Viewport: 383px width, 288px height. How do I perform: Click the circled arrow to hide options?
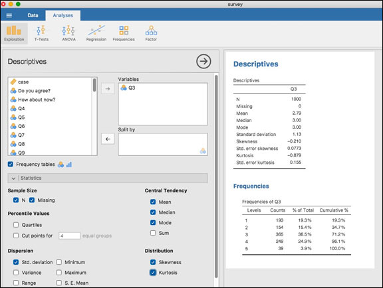(203, 61)
